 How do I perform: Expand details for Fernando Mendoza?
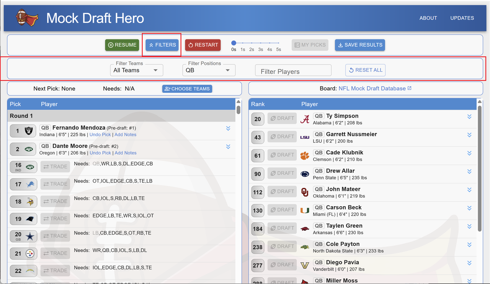tap(228, 128)
